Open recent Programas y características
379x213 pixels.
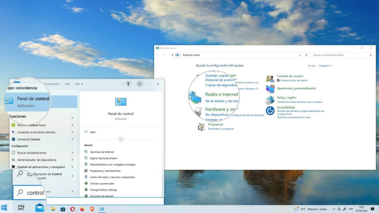105,171
